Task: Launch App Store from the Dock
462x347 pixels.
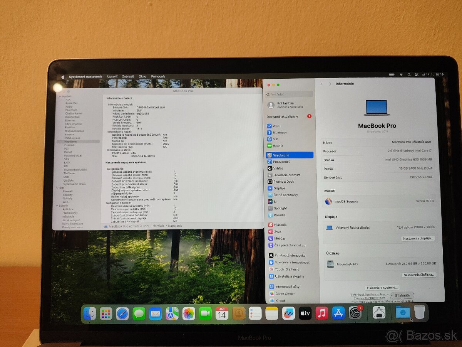Action: (338, 313)
